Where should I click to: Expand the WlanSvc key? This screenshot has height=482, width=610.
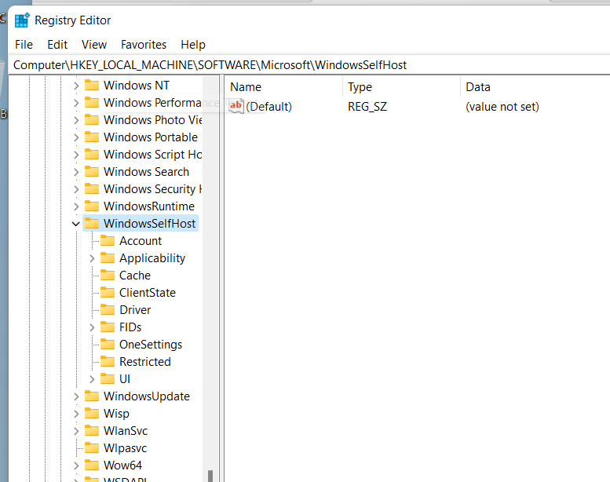(76, 431)
